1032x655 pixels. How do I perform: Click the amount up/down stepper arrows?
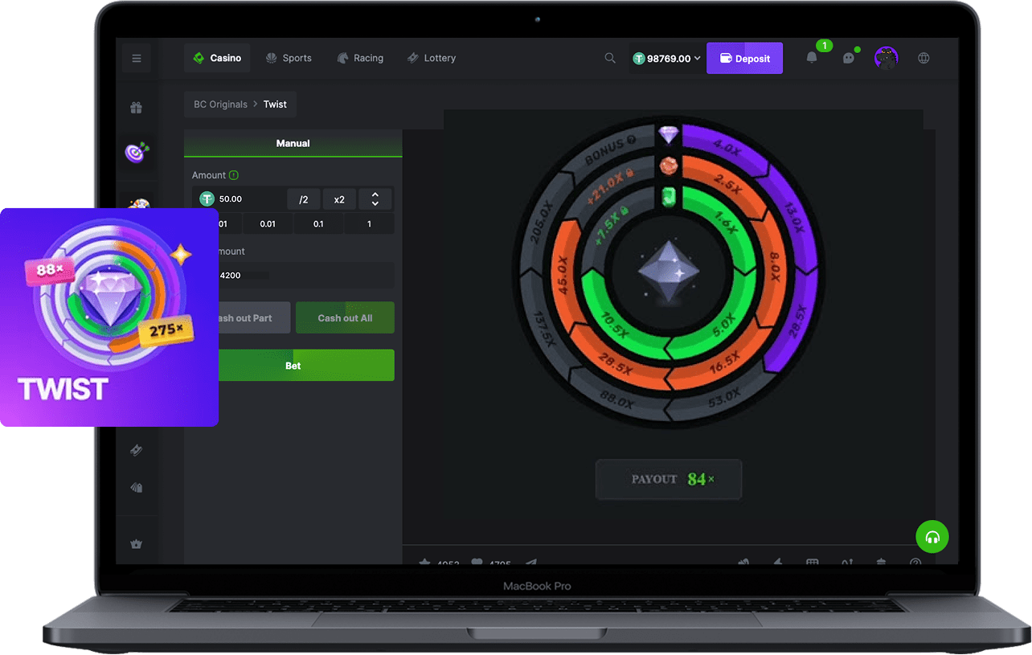tap(375, 199)
